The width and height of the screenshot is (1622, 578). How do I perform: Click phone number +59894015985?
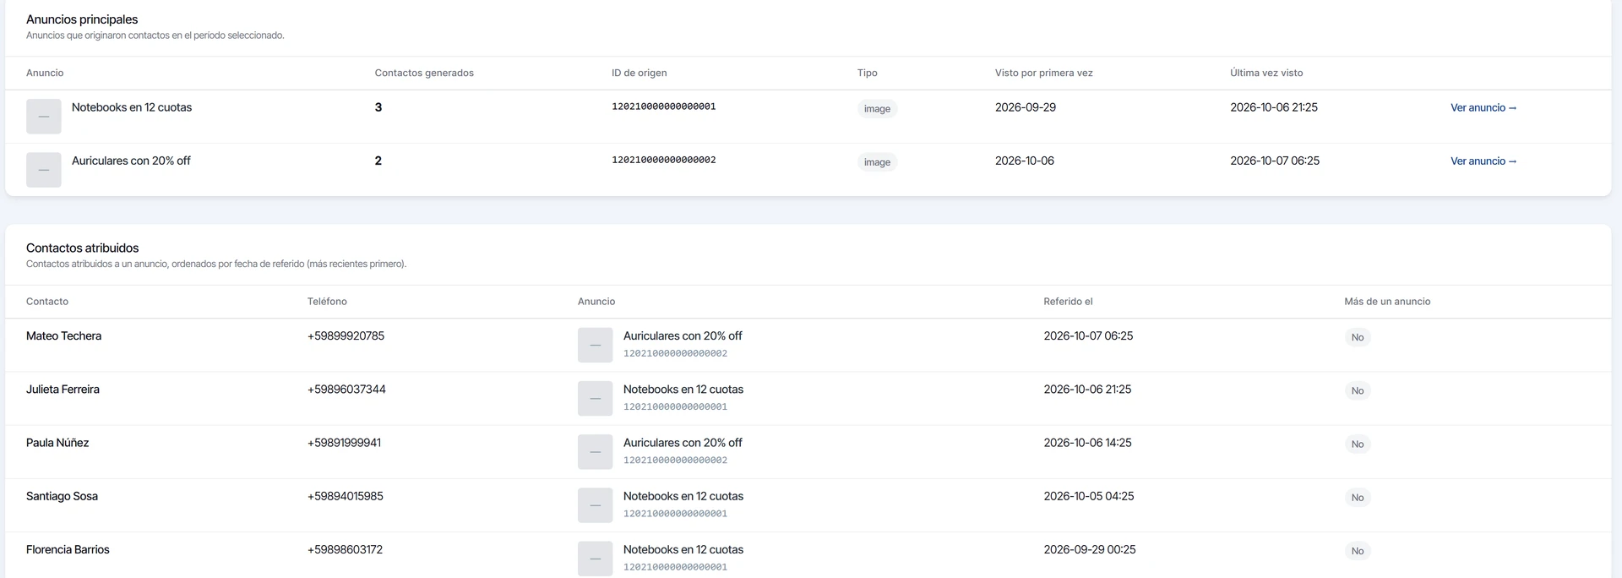pos(346,496)
